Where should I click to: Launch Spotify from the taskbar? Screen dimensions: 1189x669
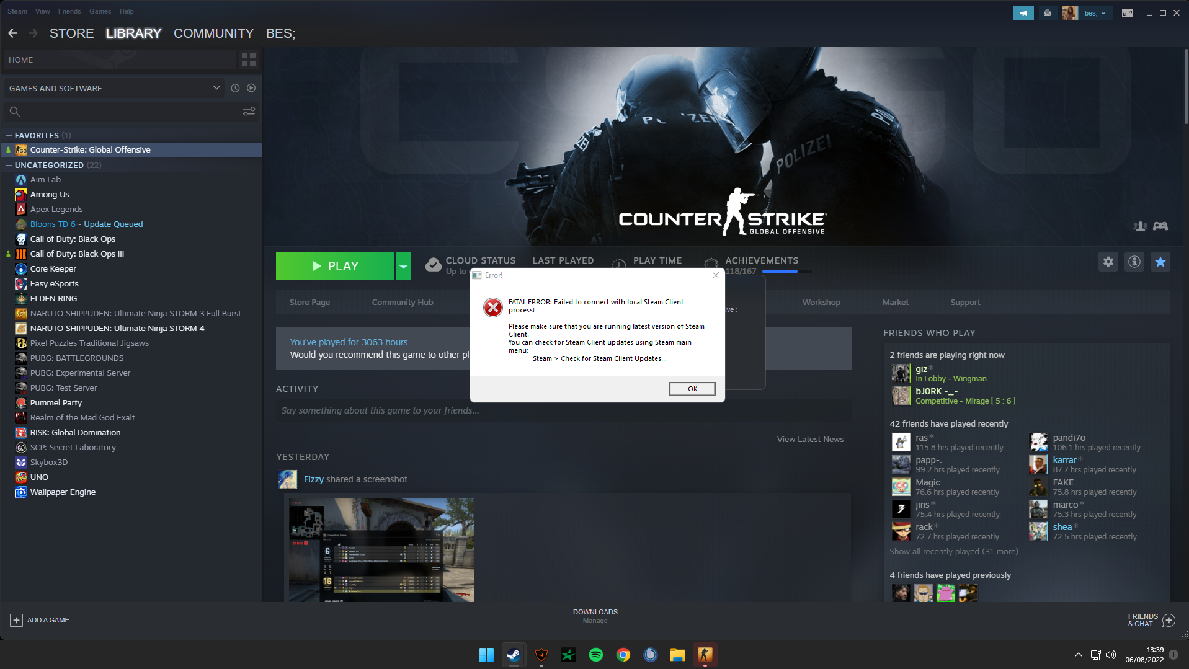tap(595, 655)
